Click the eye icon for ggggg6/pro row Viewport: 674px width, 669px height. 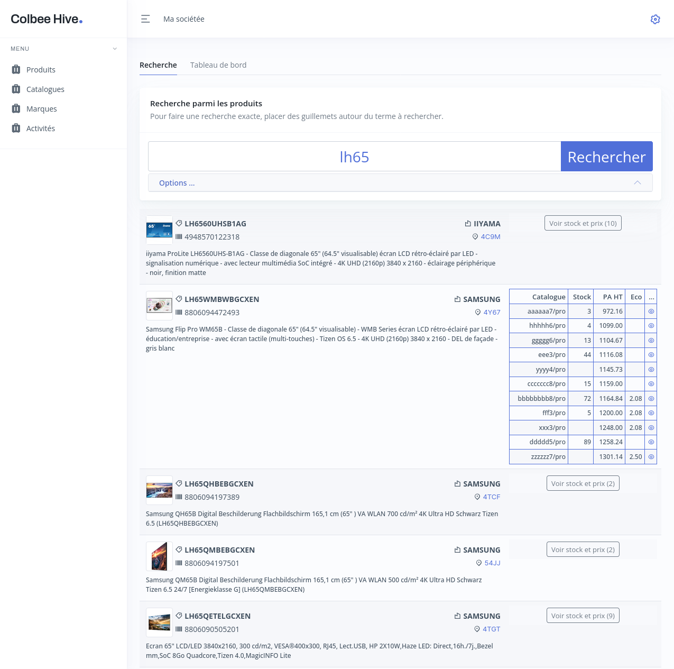coord(651,341)
